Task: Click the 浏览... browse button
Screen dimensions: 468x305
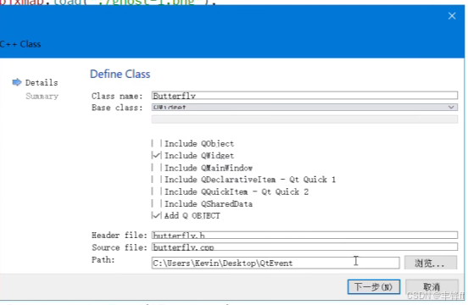Action: coord(431,263)
